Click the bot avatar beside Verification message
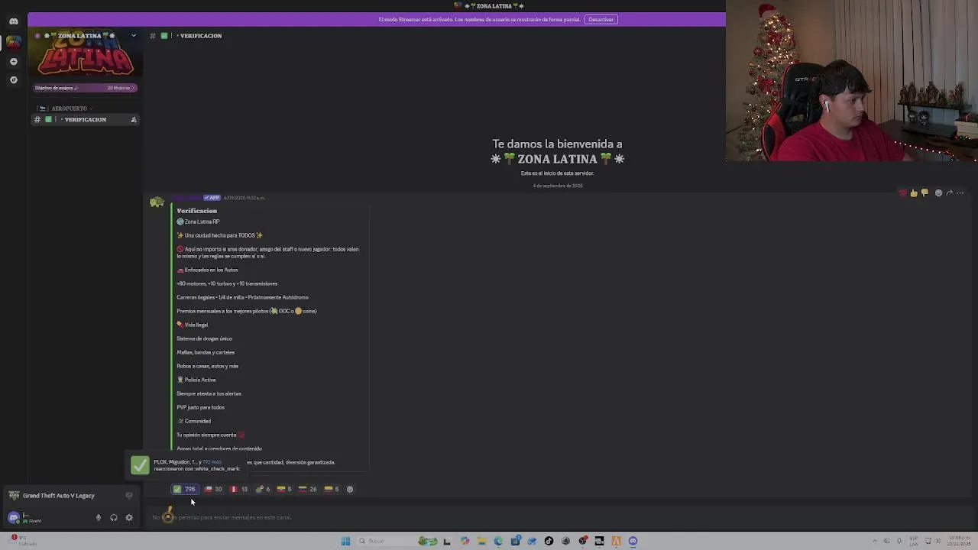 157,202
